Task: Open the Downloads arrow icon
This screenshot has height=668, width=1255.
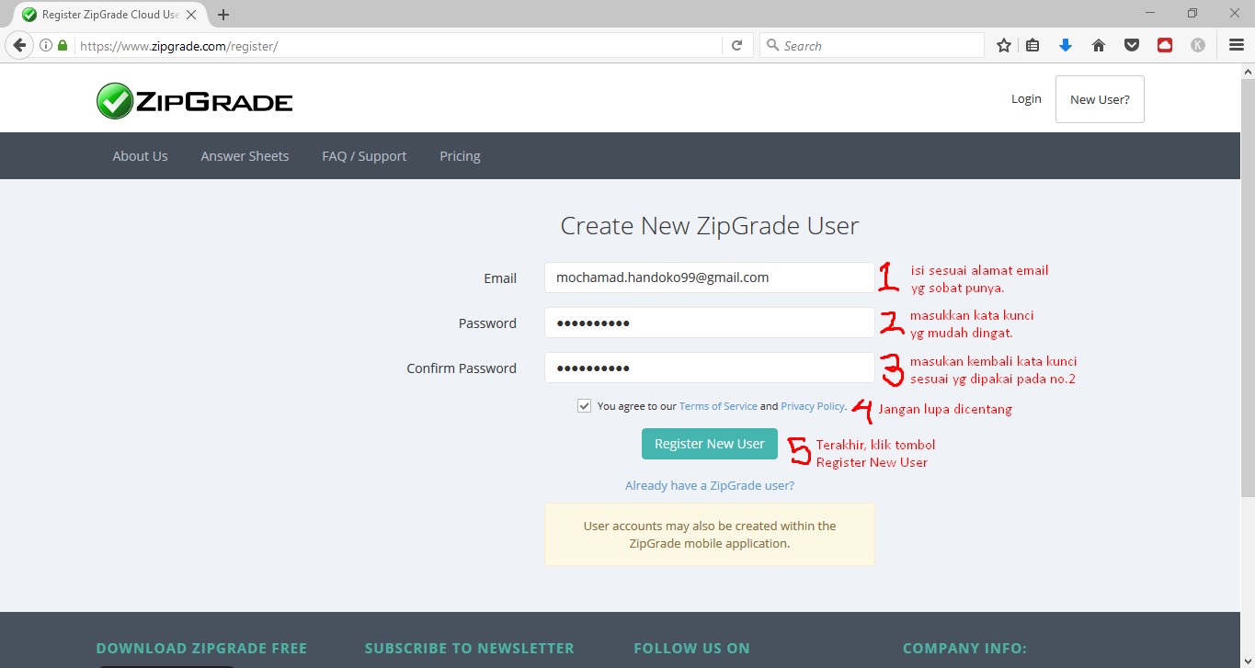Action: point(1066,44)
